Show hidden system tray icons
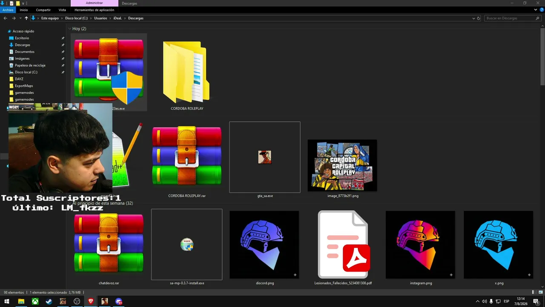The width and height of the screenshot is (545, 307). click(x=477, y=301)
